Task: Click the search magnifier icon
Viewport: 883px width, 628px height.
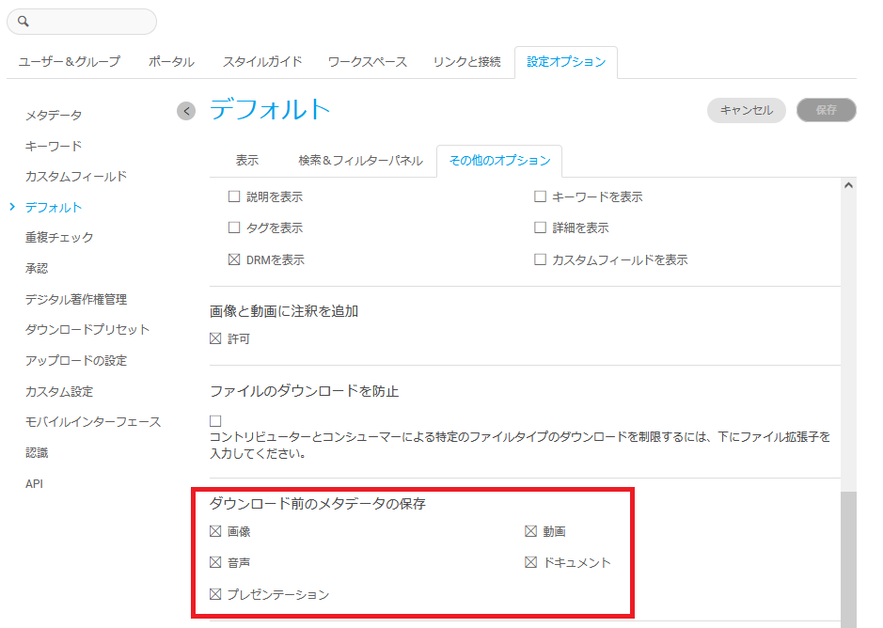Action: click(24, 22)
